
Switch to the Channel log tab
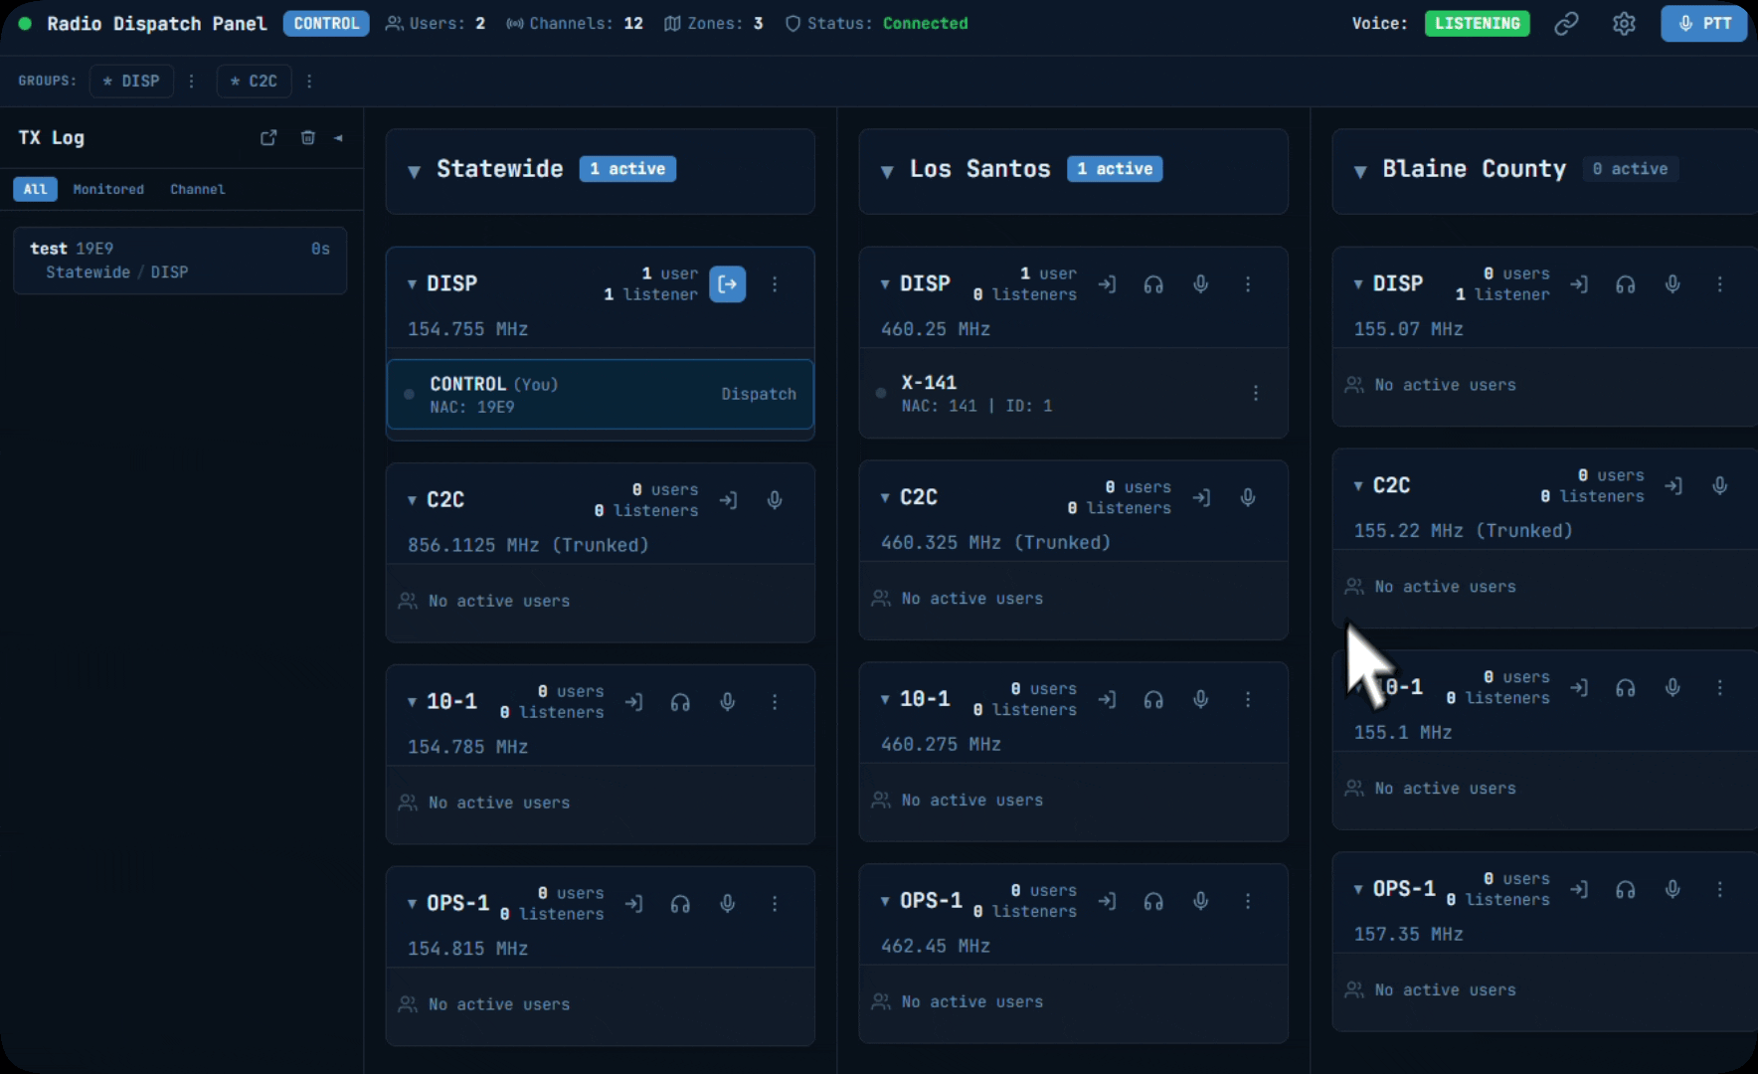pos(197,189)
